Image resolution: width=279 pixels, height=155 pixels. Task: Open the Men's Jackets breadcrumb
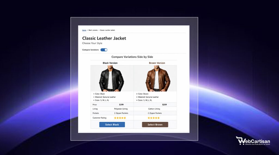93,30
